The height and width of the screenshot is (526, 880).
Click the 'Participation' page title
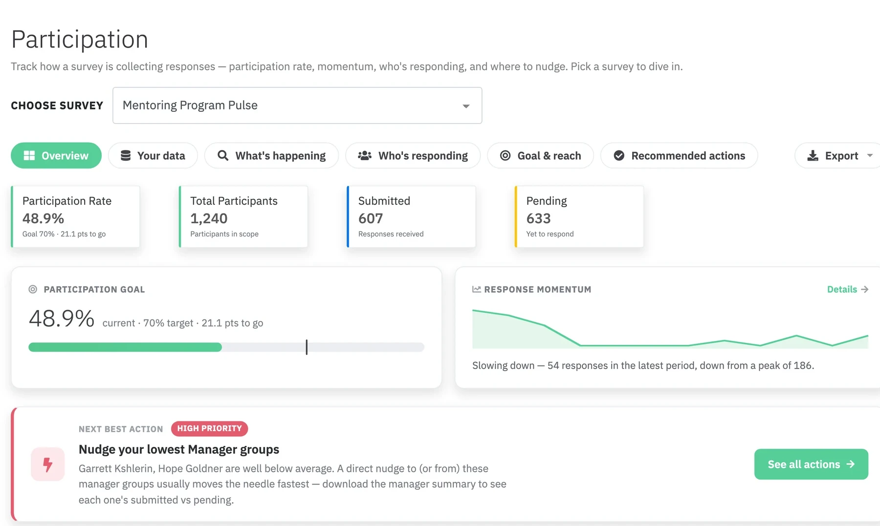click(x=80, y=39)
